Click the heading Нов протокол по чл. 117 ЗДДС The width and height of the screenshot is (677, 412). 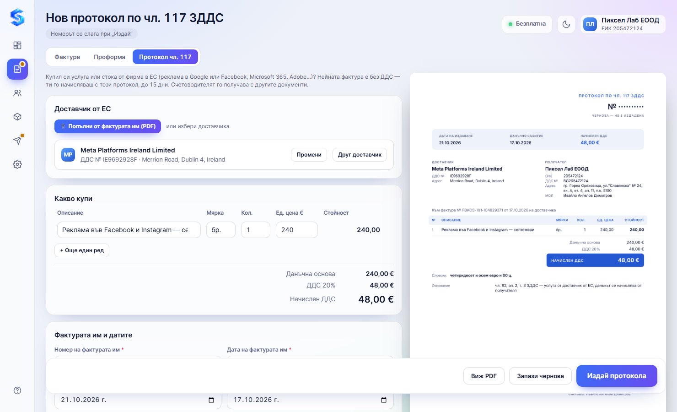(x=135, y=18)
